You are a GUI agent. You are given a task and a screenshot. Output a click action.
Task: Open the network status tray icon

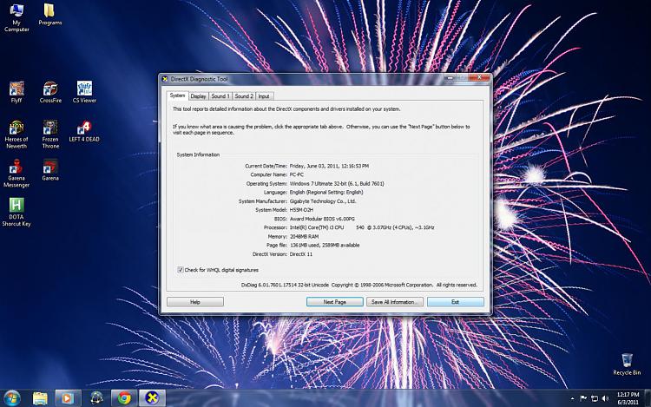[x=594, y=398]
